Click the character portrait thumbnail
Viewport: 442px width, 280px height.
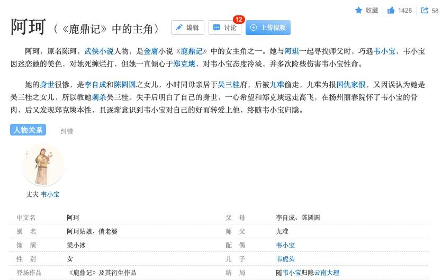43,165
